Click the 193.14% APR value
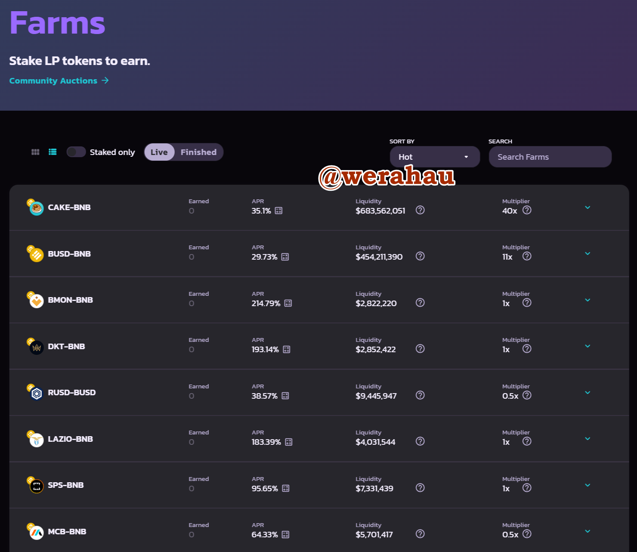The width and height of the screenshot is (637, 552). tap(265, 350)
